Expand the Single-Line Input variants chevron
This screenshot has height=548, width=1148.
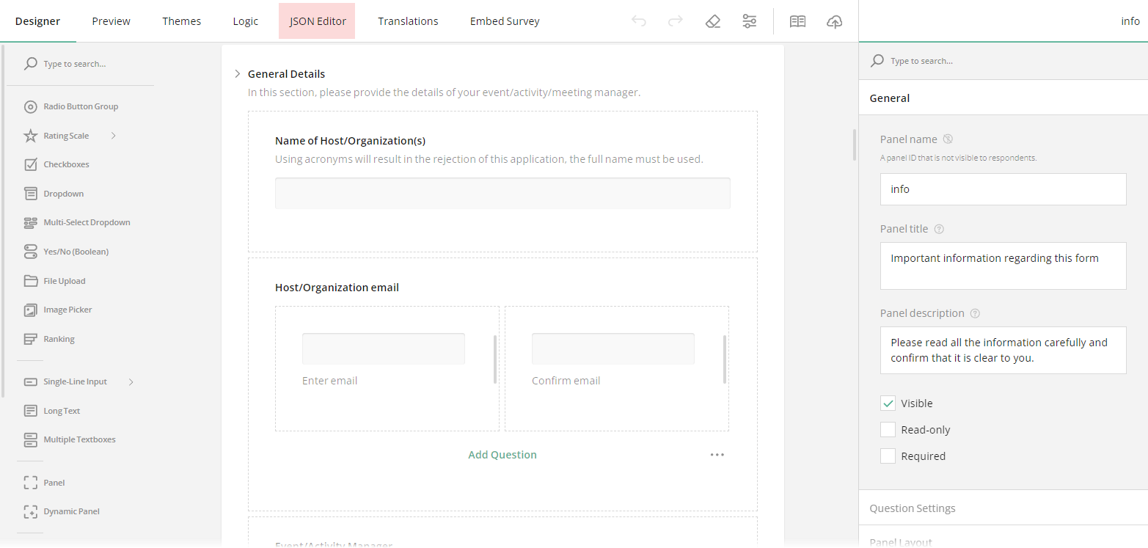coord(131,381)
